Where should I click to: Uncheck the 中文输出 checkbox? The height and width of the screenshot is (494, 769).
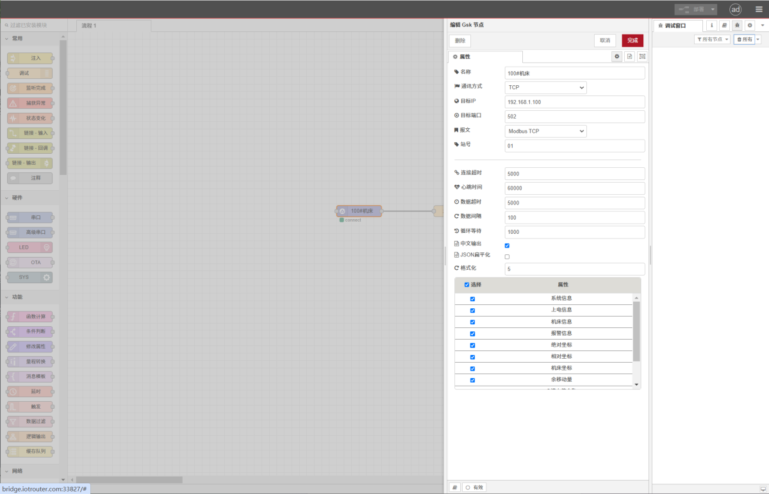coord(507,245)
